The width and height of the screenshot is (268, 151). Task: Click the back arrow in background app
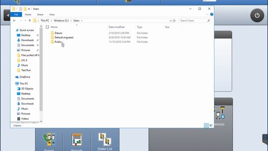pyautogui.click(x=8, y=15)
